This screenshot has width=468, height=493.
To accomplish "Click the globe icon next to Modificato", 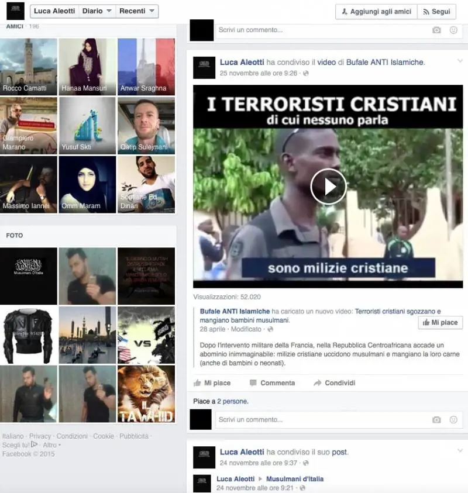I will pyautogui.click(x=270, y=329).
